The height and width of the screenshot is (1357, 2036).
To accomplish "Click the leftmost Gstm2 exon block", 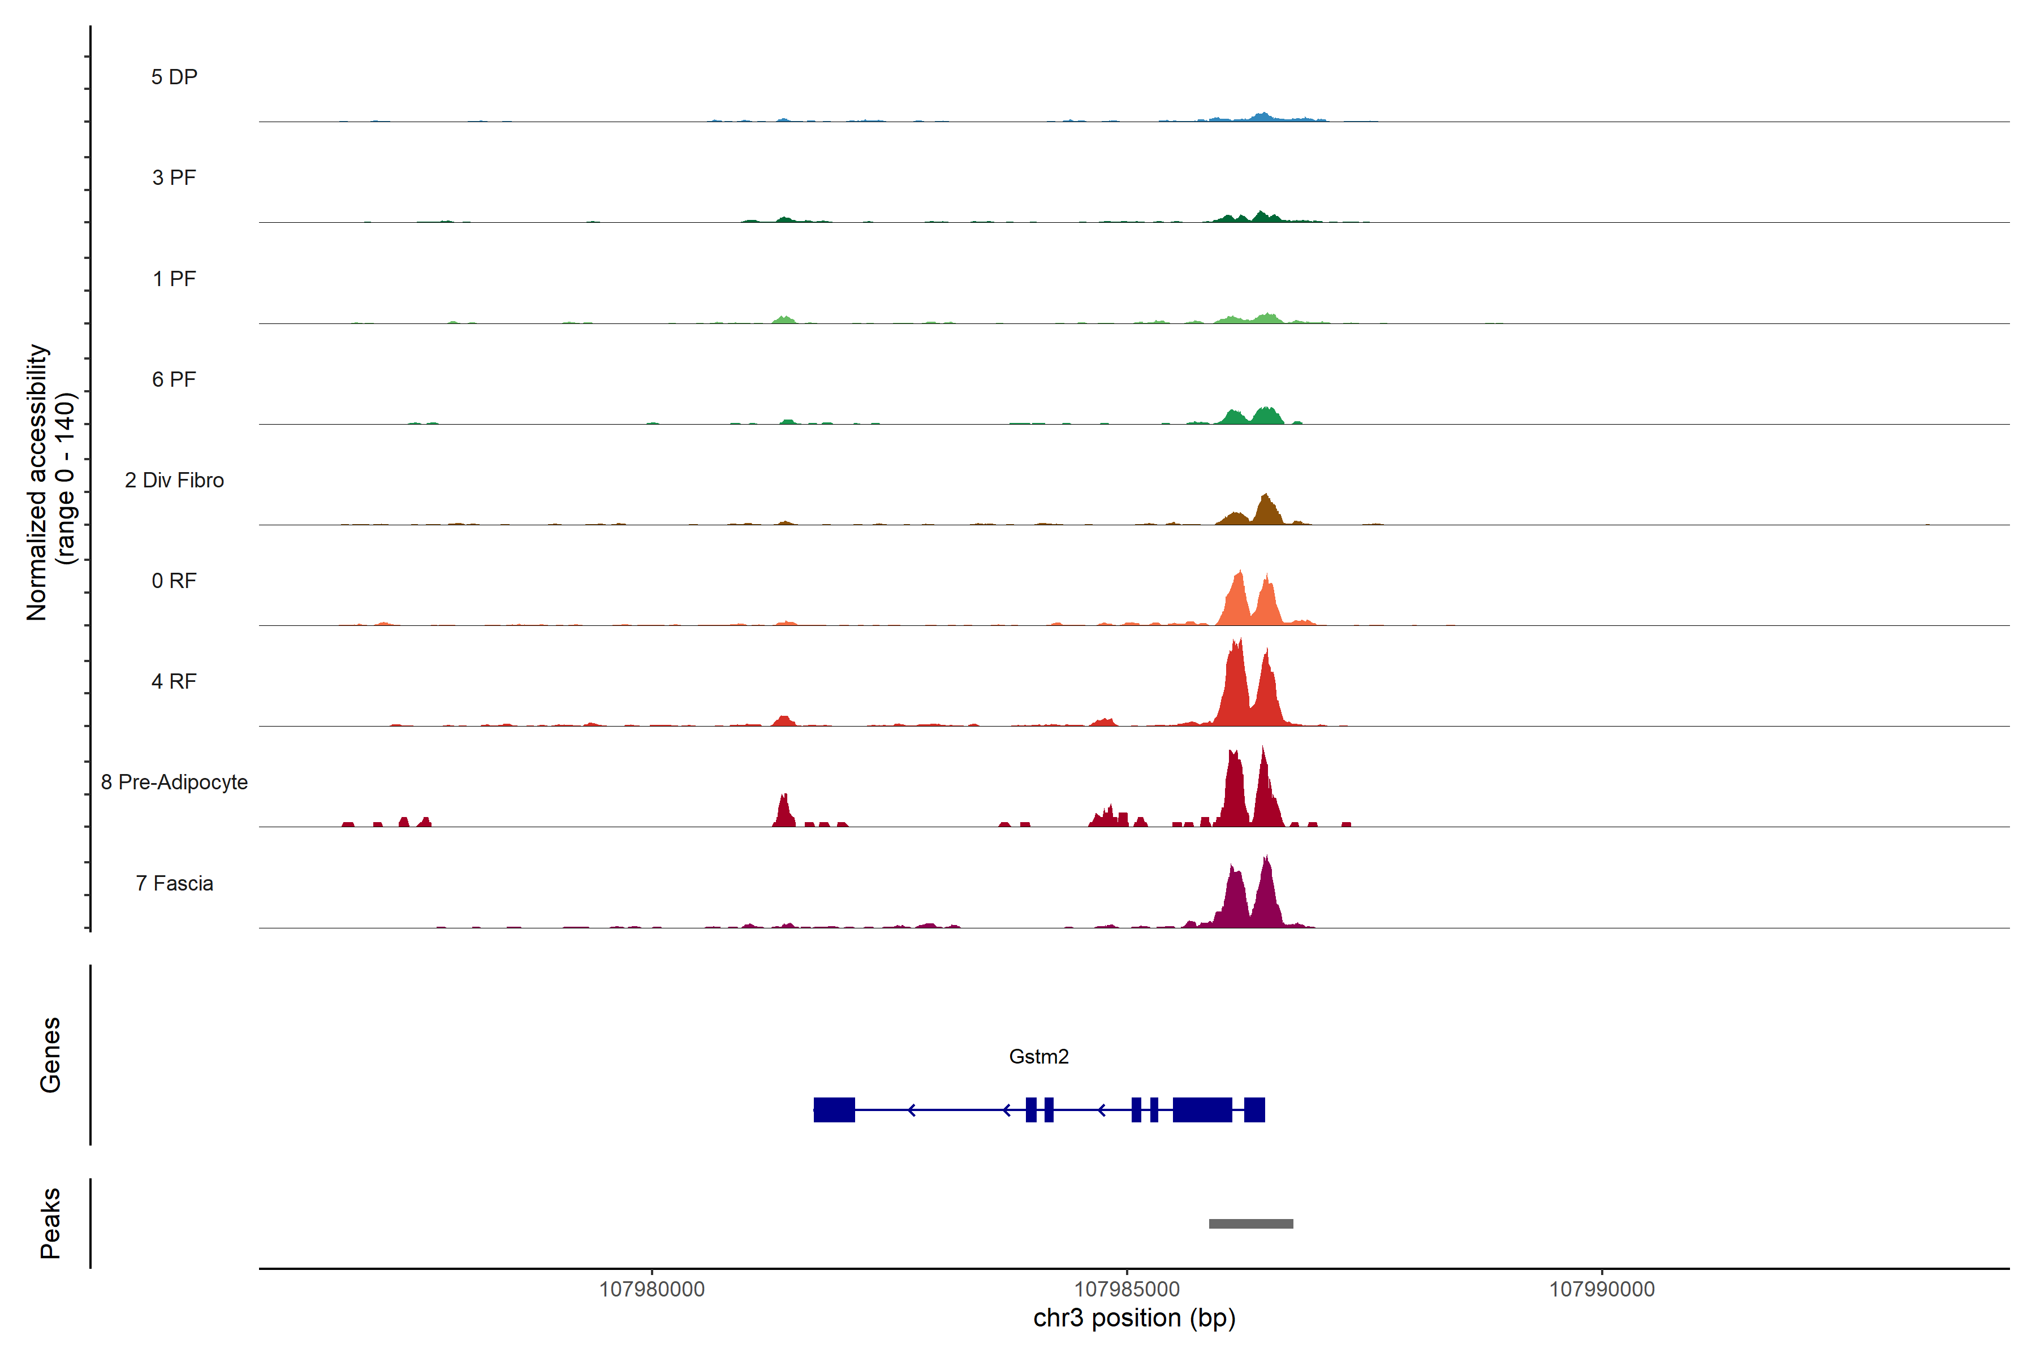I will [834, 1109].
